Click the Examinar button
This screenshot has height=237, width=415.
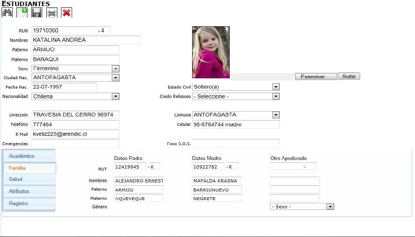point(315,76)
